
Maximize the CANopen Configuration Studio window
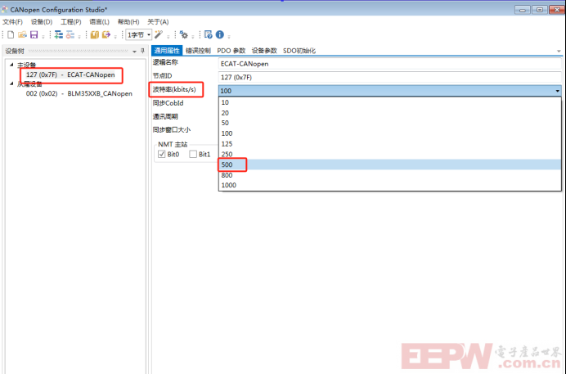tap(540, 10)
